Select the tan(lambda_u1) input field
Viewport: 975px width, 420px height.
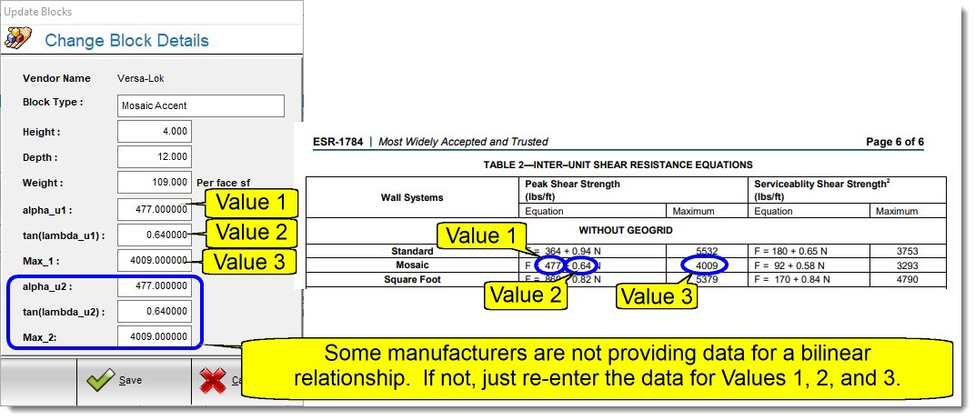coord(155,235)
